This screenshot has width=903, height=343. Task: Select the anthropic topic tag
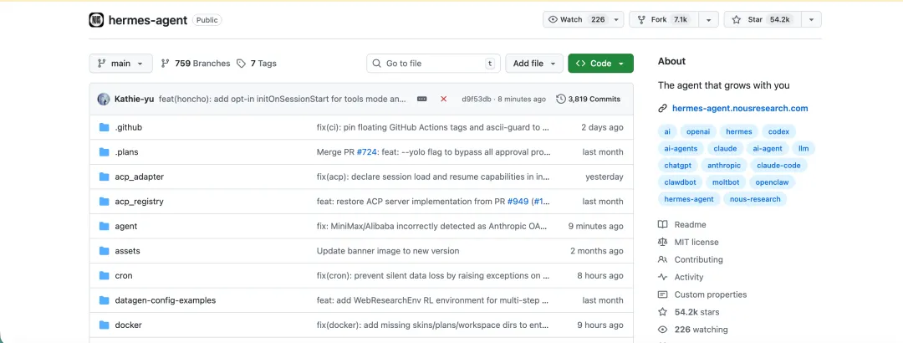point(724,166)
